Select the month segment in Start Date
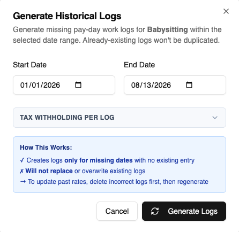The image size is (239, 232). pyautogui.click(x=24, y=85)
